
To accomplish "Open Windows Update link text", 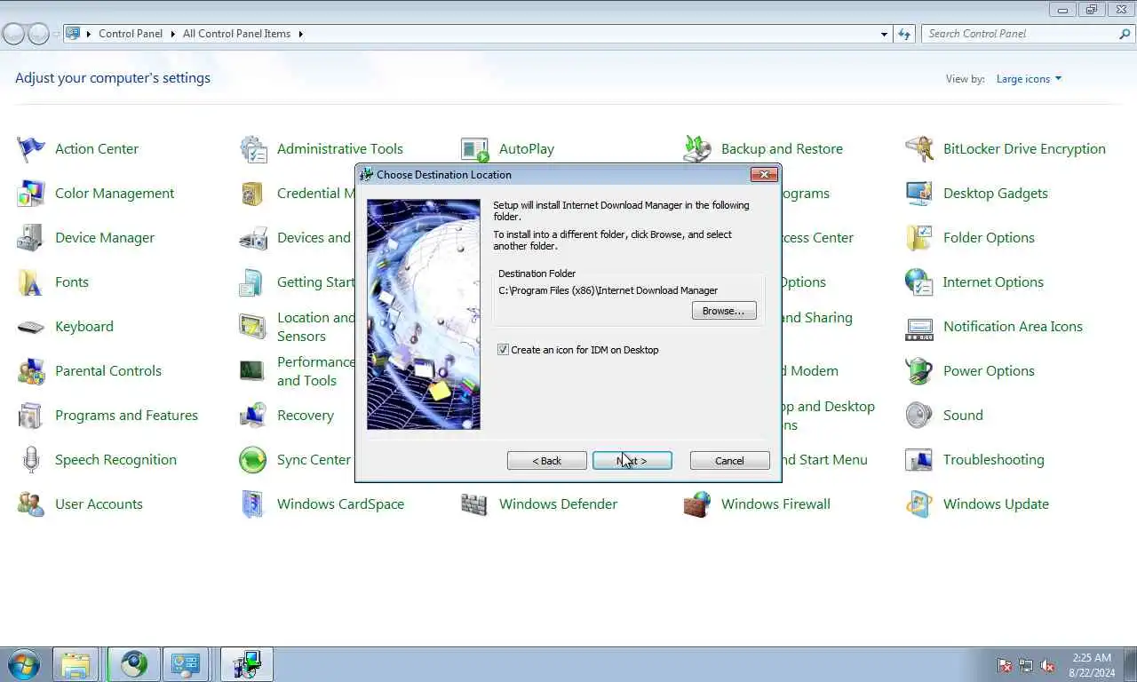I will pyautogui.click(x=996, y=504).
